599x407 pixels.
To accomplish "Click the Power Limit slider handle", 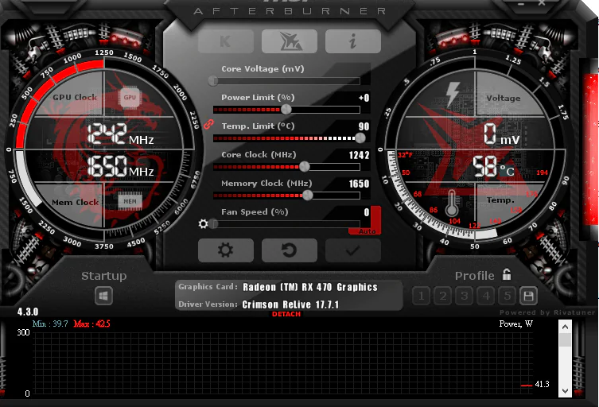I will click(286, 110).
